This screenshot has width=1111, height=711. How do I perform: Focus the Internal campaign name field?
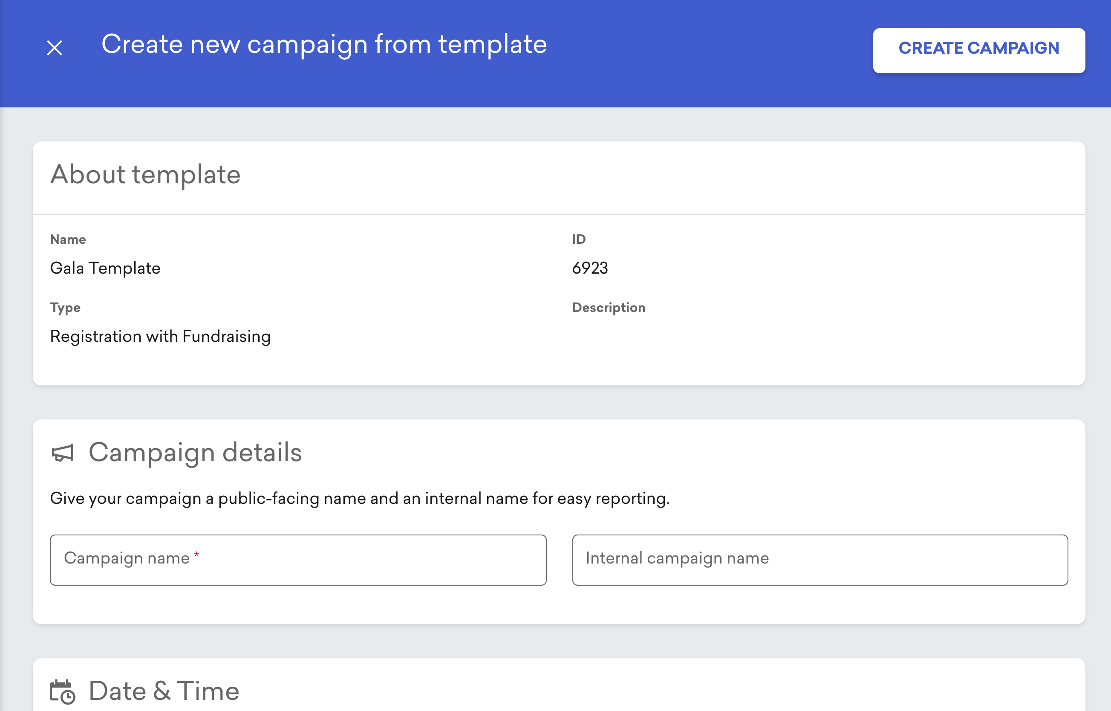tap(820, 560)
